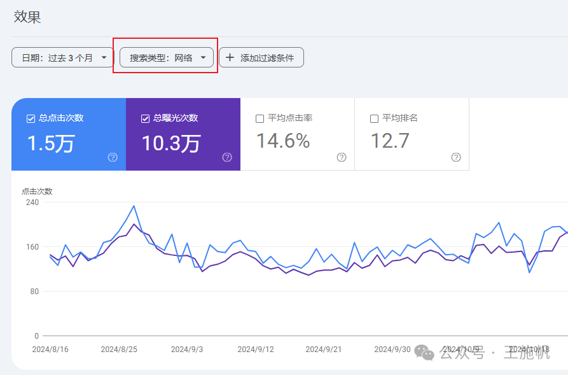Viewport: 568px width, 375px height.
Task: Click the 效果 page heading
Action: pyautogui.click(x=27, y=17)
